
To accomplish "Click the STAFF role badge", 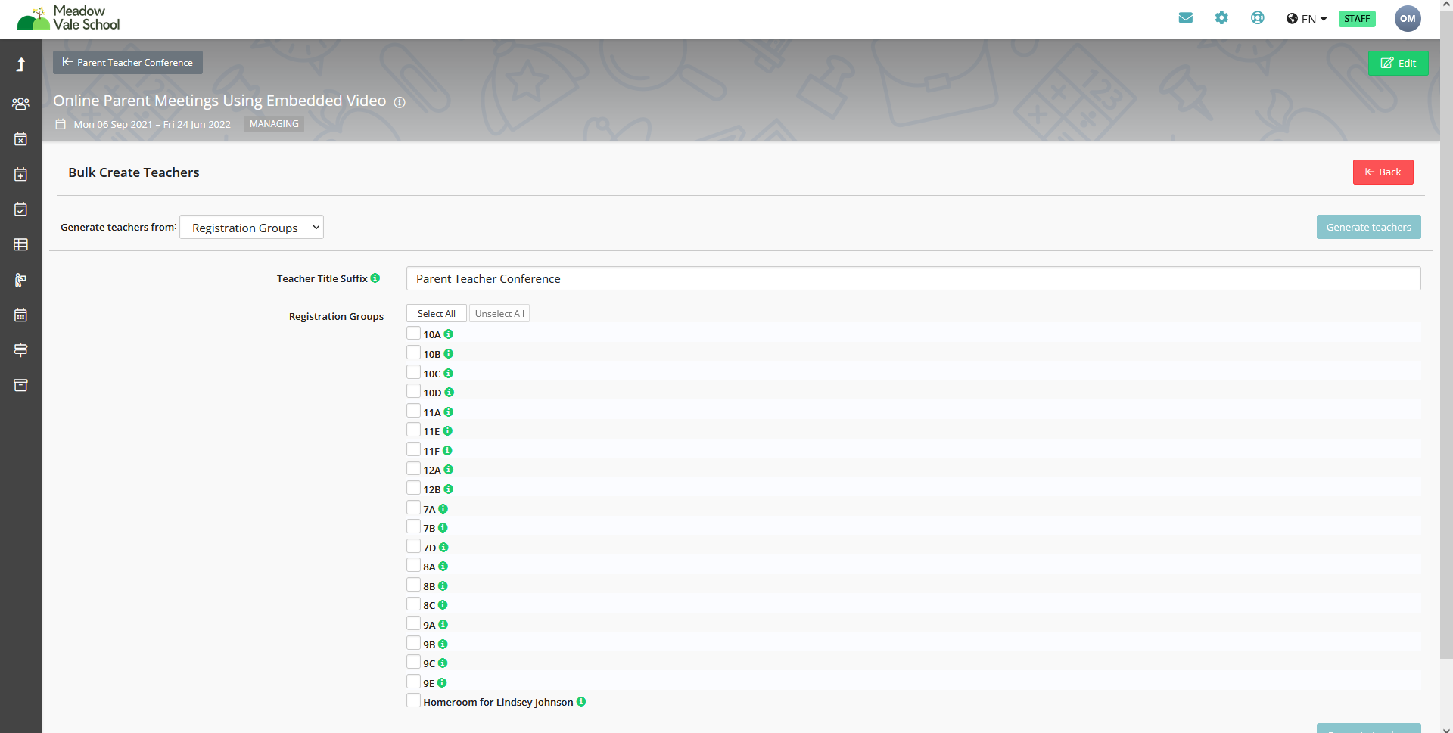I will pyautogui.click(x=1357, y=19).
